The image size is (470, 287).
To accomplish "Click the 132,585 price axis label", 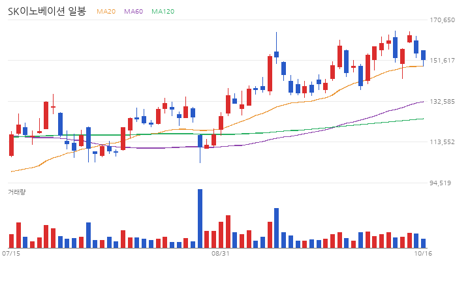I will 442,102.
